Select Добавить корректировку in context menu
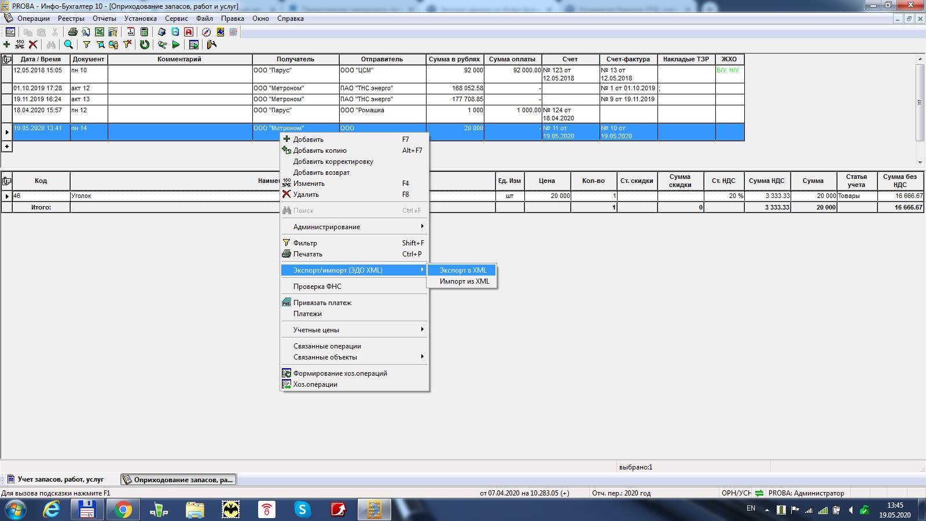Image resolution: width=926 pixels, height=521 pixels. [354, 162]
